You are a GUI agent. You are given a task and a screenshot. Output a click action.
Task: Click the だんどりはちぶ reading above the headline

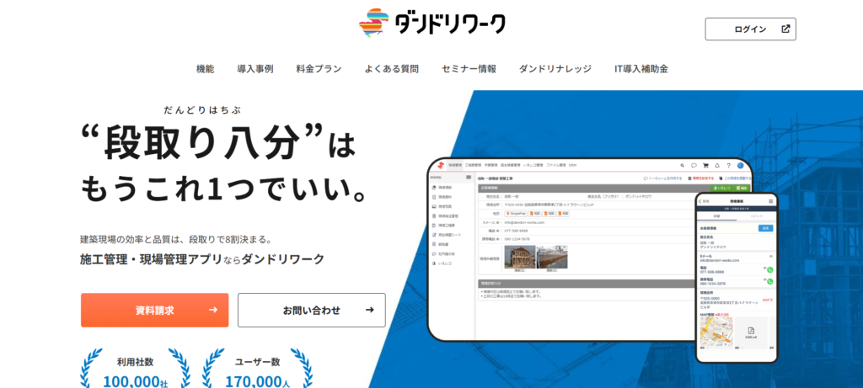coord(202,109)
